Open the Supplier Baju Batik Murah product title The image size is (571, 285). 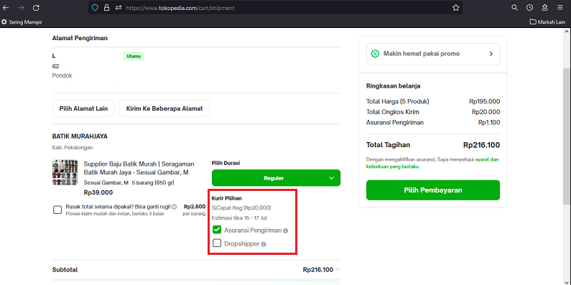[x=139, y=168]
